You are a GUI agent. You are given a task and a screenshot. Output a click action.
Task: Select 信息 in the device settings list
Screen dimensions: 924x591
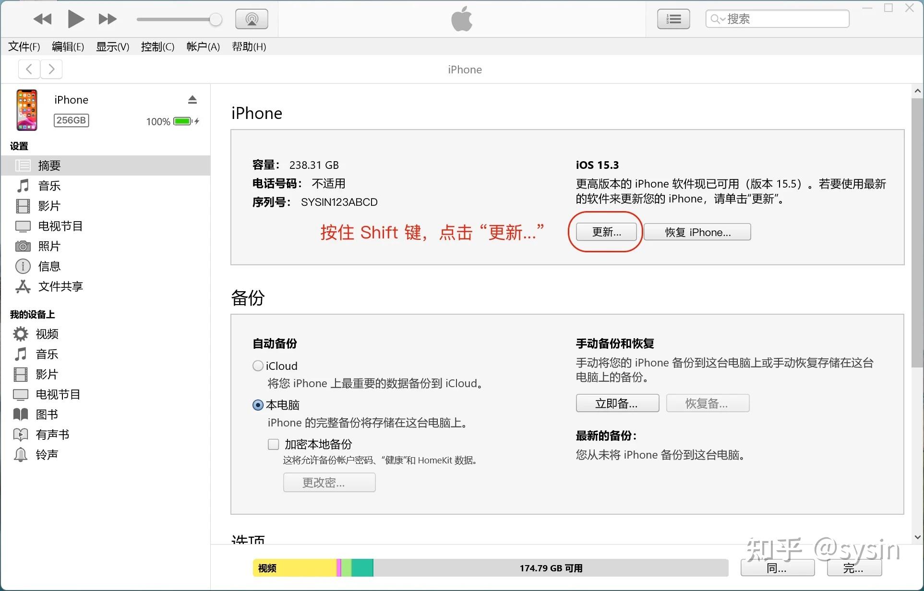pos(49,266)
